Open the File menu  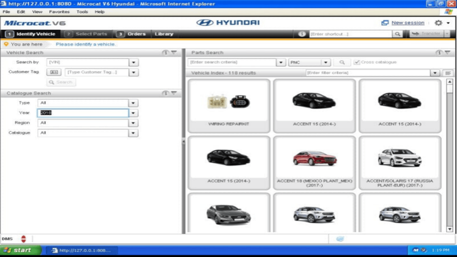tap(6, 12)
